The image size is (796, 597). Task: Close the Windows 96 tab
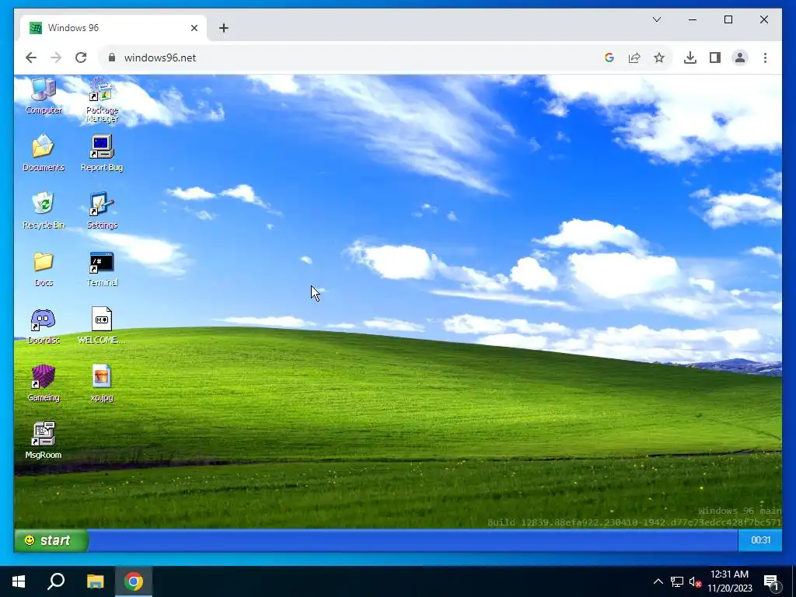[194, 28]
